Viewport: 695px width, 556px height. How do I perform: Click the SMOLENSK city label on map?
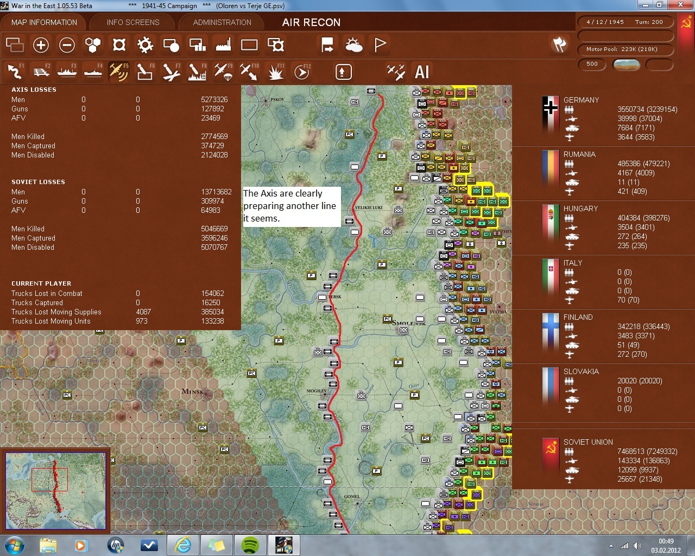click(x=409, y=323)
